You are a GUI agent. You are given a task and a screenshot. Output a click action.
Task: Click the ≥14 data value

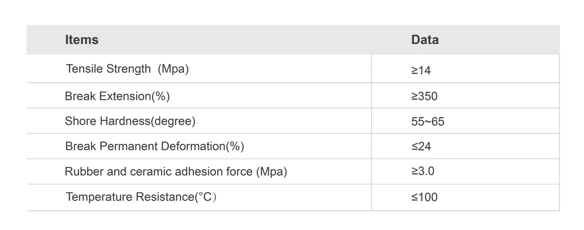pos(421,70)
